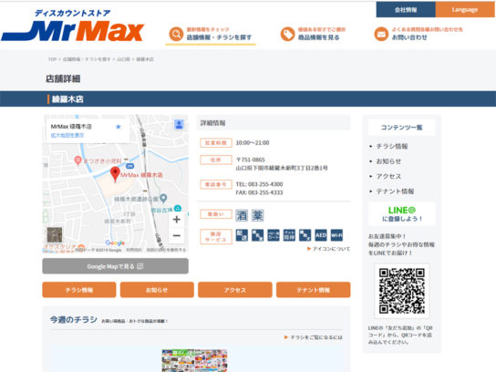
Task: Click orange アクセス button
Action: click(235, 290)
